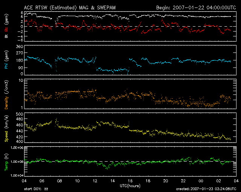Click the '400' tick label on Speed axis
241x192 pixels.
(20, 141)
